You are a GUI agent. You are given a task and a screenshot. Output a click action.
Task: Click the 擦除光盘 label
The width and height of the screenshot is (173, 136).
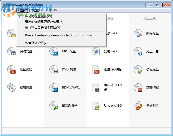153,33
